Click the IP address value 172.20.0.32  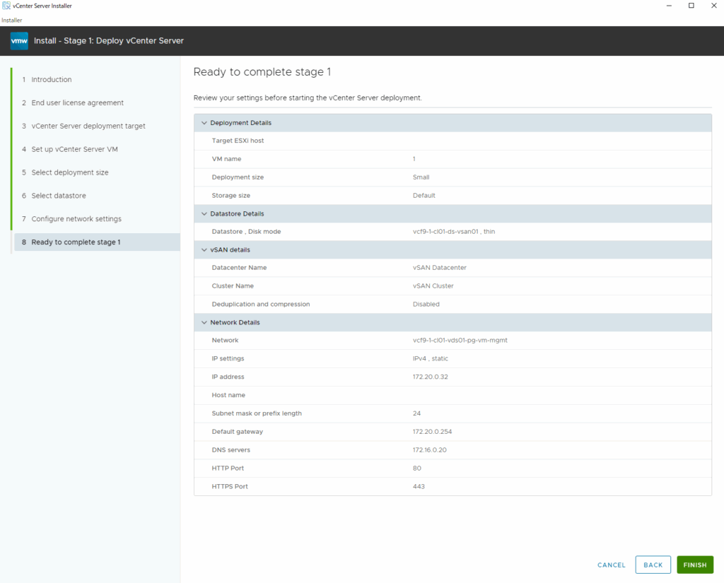click(430, 377)
